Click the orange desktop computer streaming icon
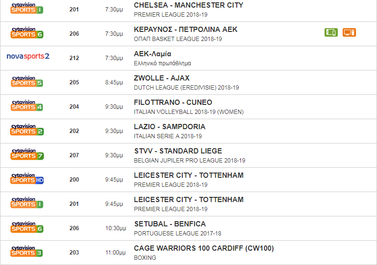 coord(349,32)
